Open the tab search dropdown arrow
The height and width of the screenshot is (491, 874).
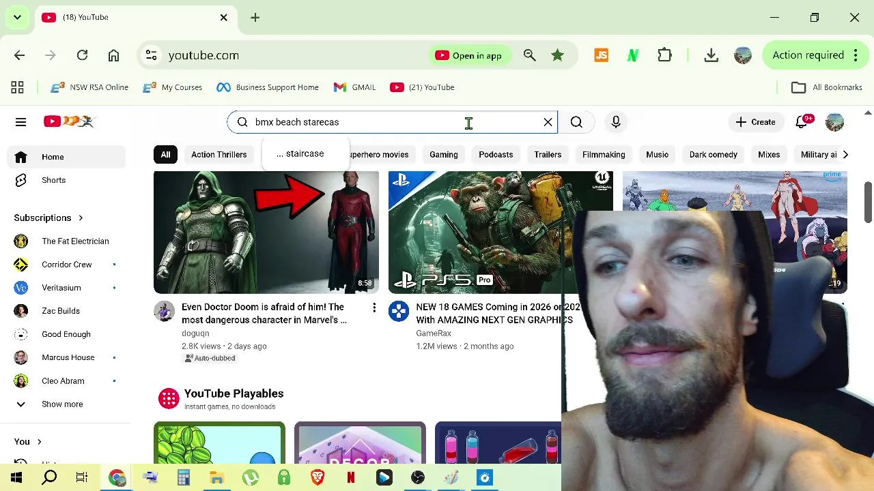click(17, 17)
